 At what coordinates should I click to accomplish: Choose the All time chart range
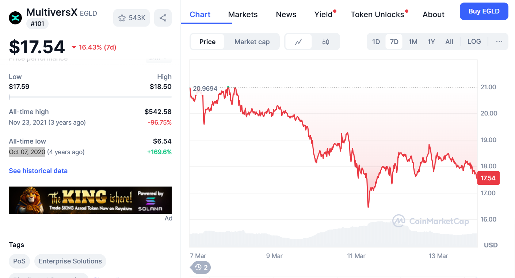pos(449,42)
